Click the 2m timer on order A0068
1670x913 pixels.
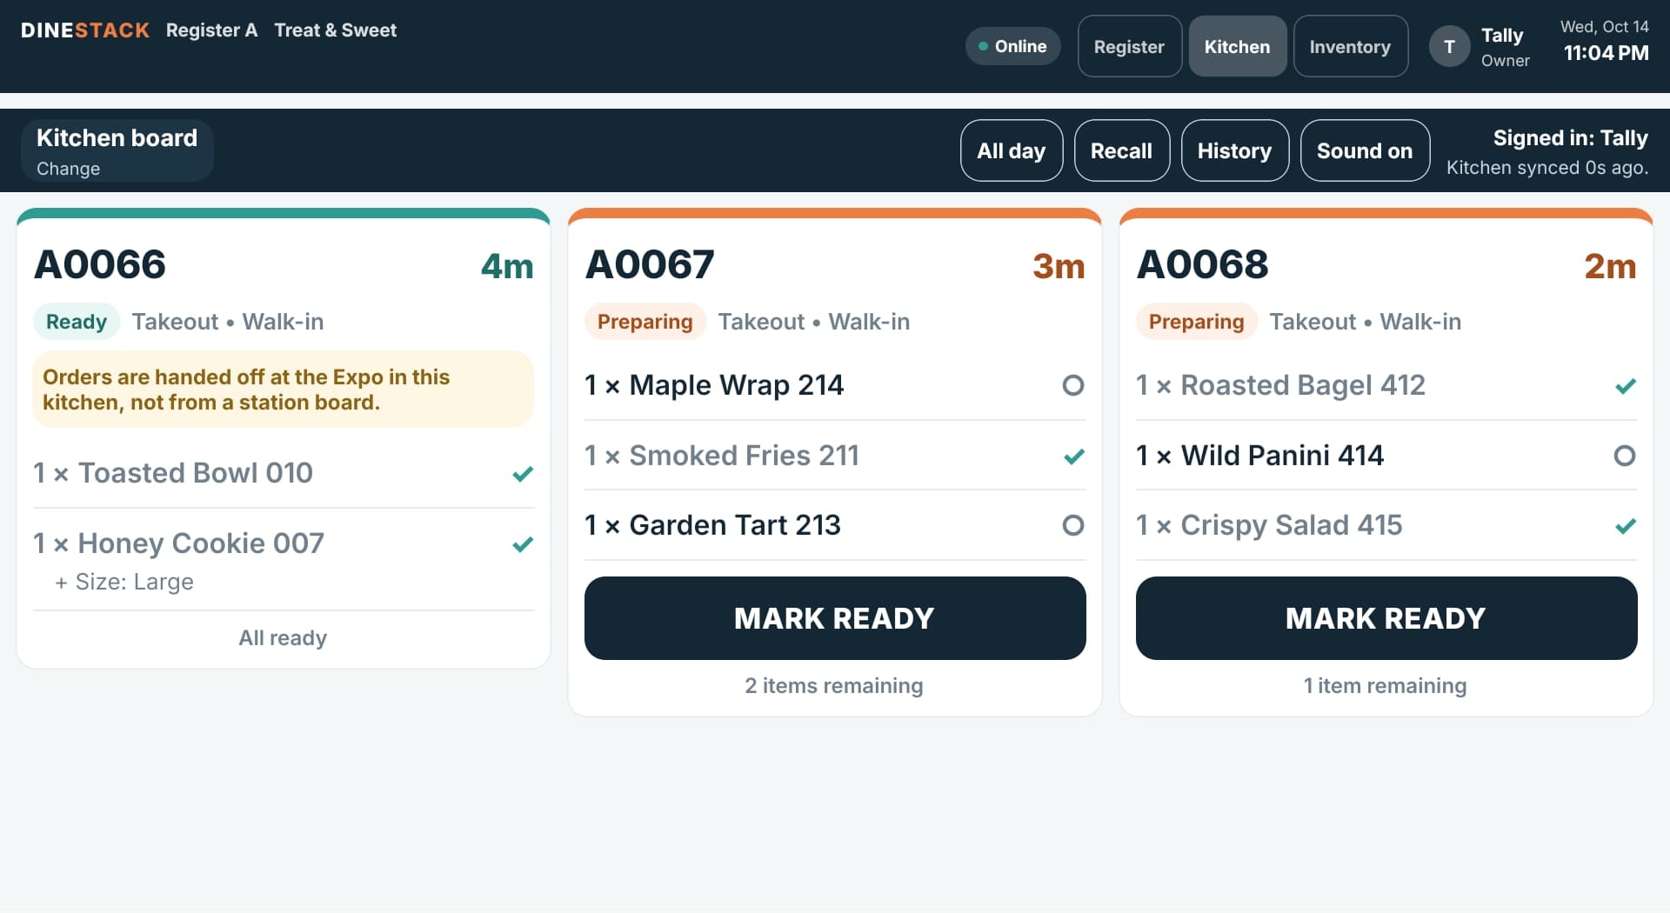point(1610,266)
